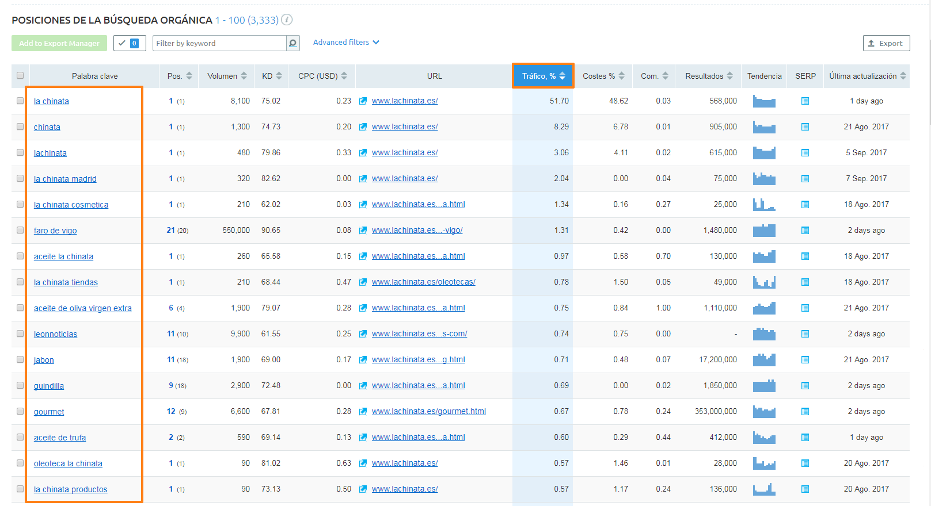Open SERP snapshot for jabon row
The image size is (931, 506).
(x=805, y=360)
